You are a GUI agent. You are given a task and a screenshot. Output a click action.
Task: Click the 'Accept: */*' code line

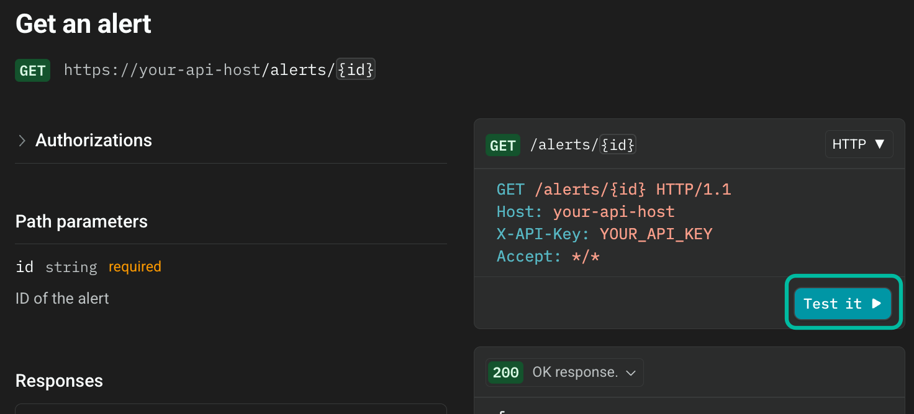[x=548, y=257]
